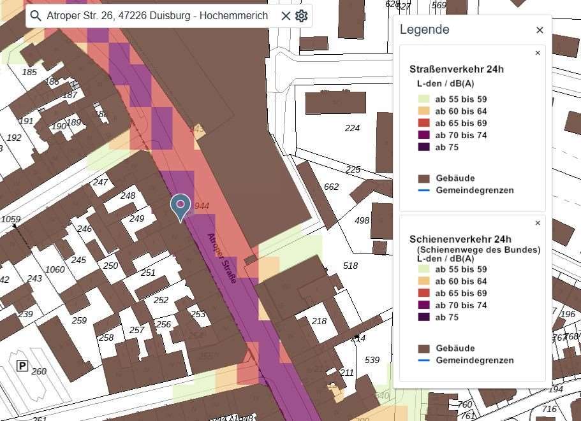Clear the address search text
The height and width of the screenshot is (421, 581).
[285, 16]
